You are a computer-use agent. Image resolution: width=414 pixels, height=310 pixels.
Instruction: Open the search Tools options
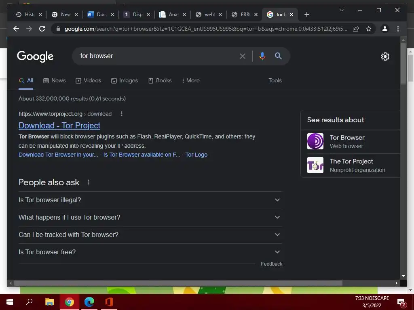275,81
